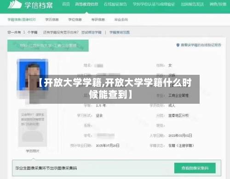This screenshot has width=230, height=179.
Task: Click expected graduation date 2025年07月20日
Action: pos(108,145)
